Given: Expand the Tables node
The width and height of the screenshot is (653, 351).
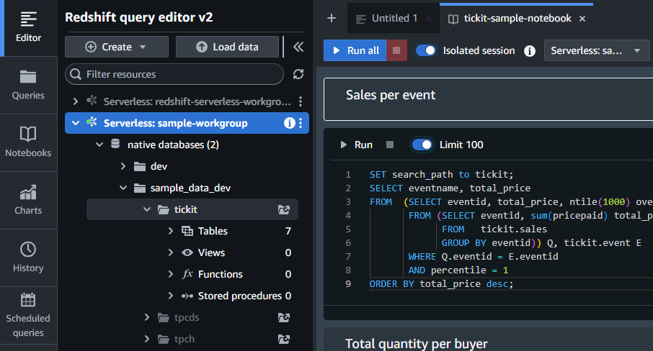Looking at the screenshot, I should (x=170, y=231).
